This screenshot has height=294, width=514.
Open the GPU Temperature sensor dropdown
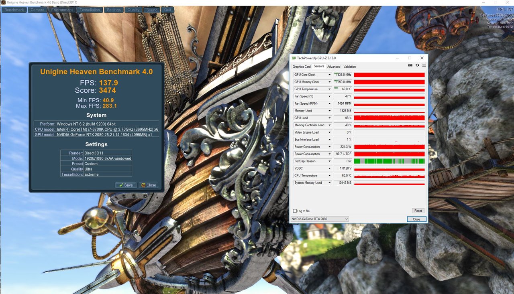[x=330, y=89]
